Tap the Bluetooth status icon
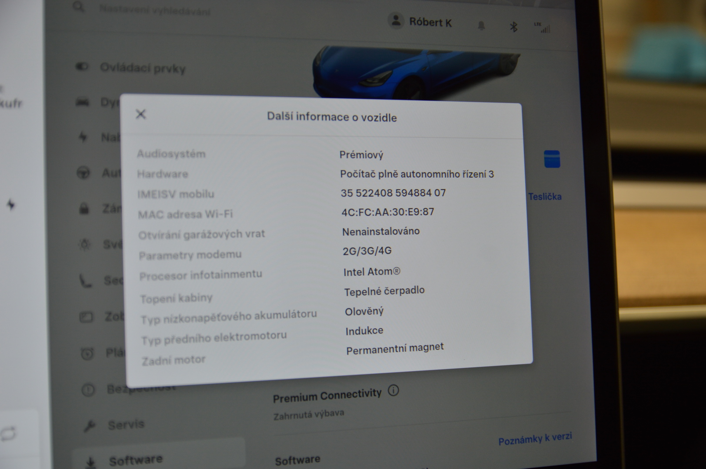Viewport: 706px width, 469px height. 513,27
